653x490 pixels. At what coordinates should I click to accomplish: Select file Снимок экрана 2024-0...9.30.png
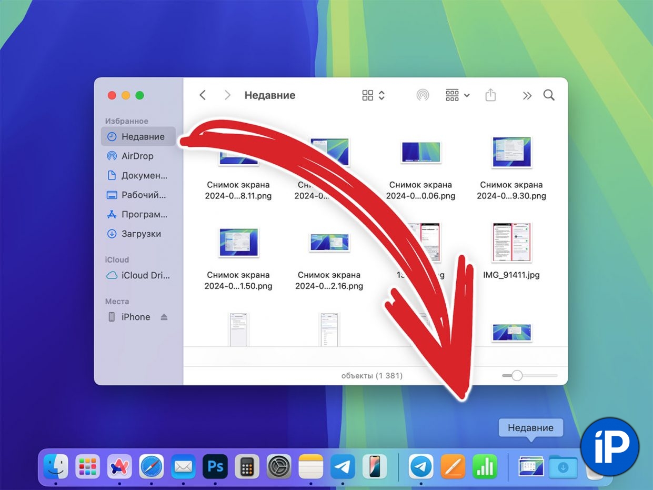coord(511,190)
